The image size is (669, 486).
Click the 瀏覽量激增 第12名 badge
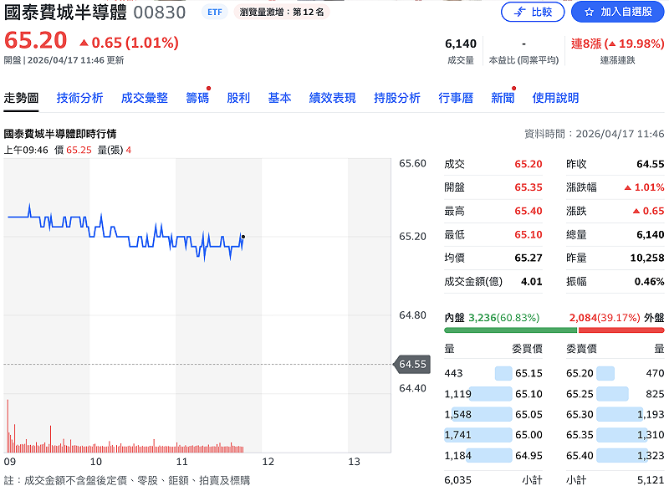(281, 12)
